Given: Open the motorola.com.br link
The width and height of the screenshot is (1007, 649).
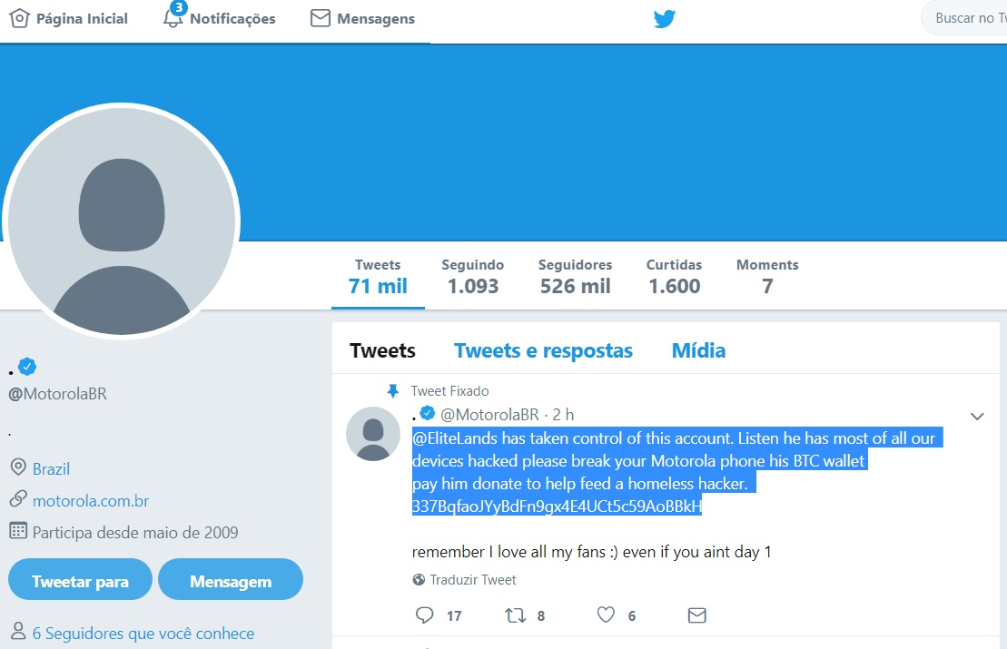Looking at the screenshot, I should tap(91, 501).
